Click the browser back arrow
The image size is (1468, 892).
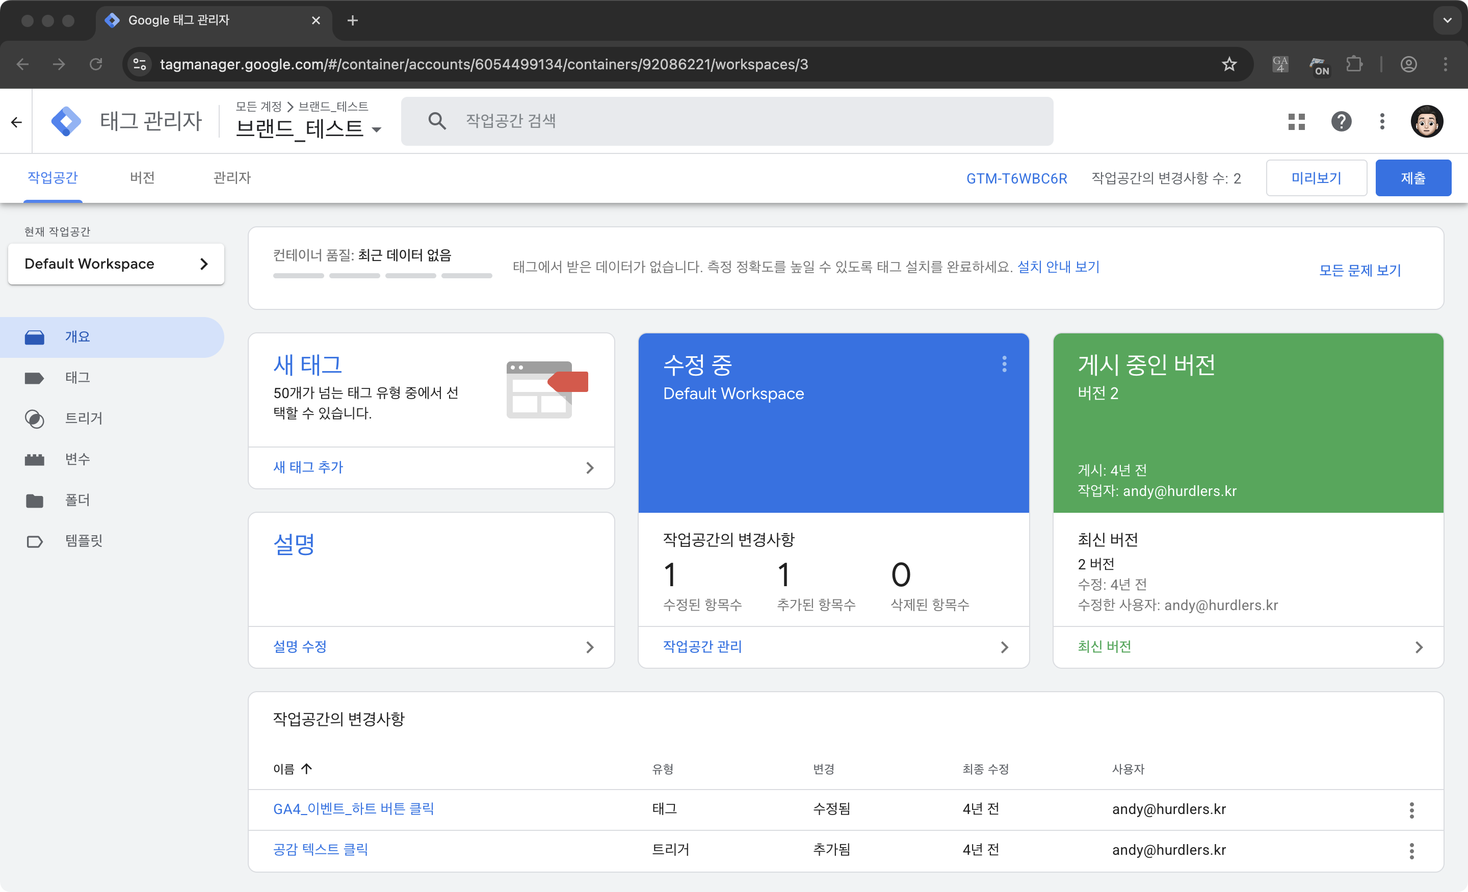(x=22, y=64)
